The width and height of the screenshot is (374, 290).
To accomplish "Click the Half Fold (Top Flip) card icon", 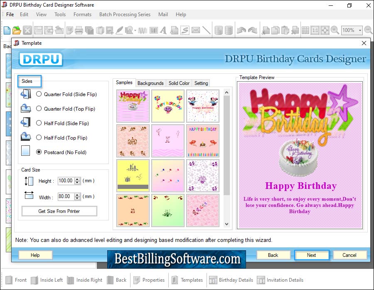I will 26,138.
